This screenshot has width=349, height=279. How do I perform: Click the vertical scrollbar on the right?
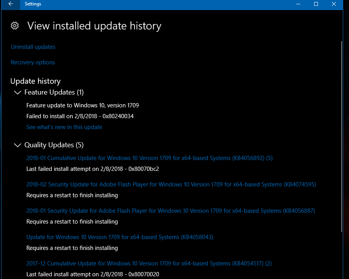[341, 136]
